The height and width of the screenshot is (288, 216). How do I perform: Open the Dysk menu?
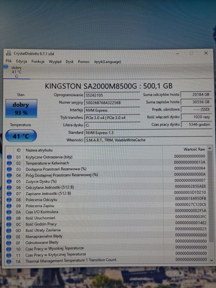click(70, 62)
